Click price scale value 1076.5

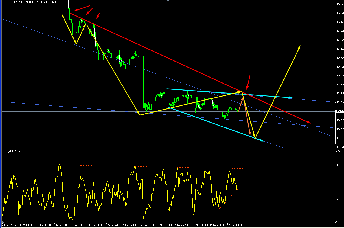point(340,138)
